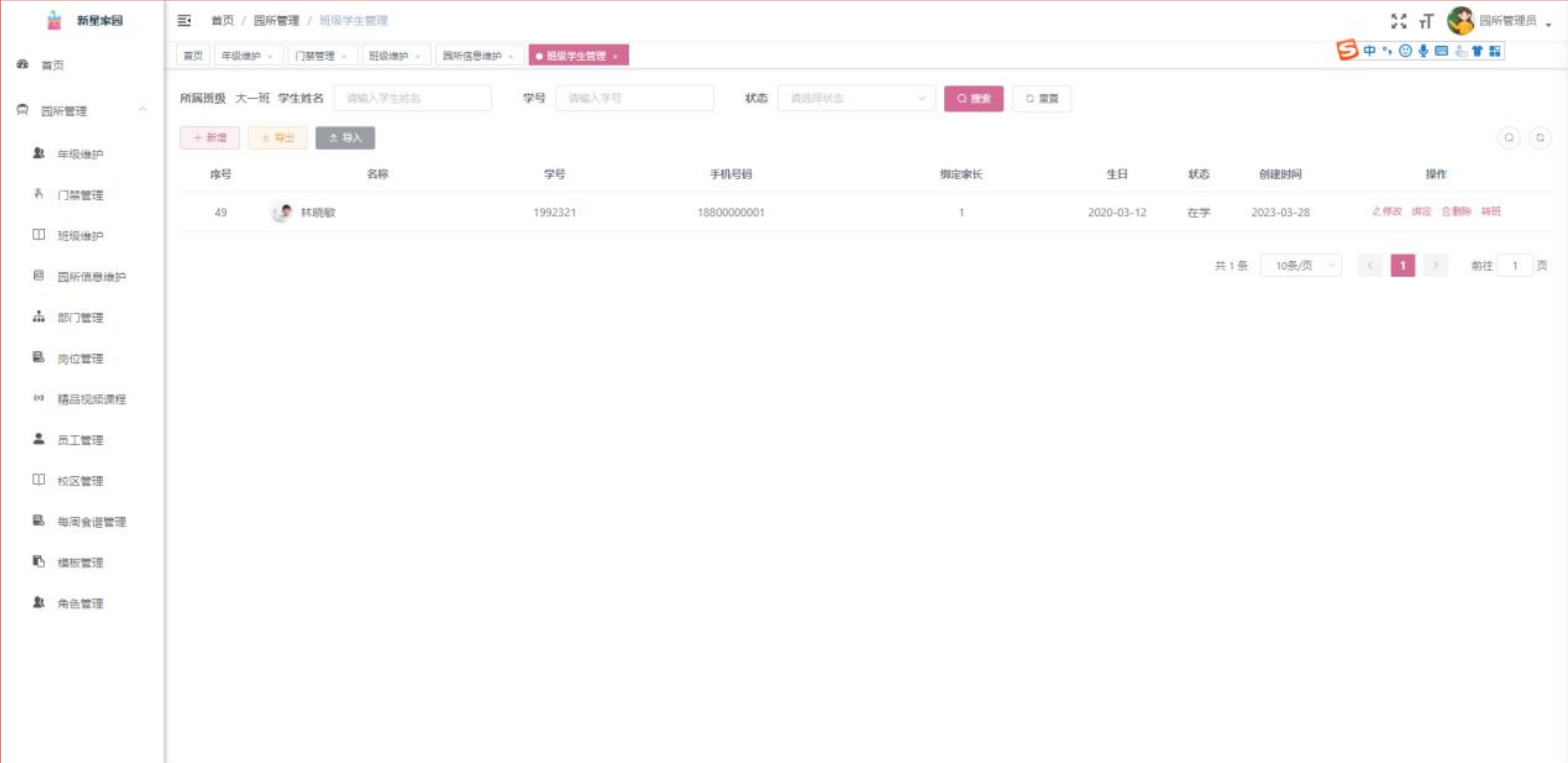1568x763 pixels.
Task: Click the 新增 add button
Action: click(209, 138)
